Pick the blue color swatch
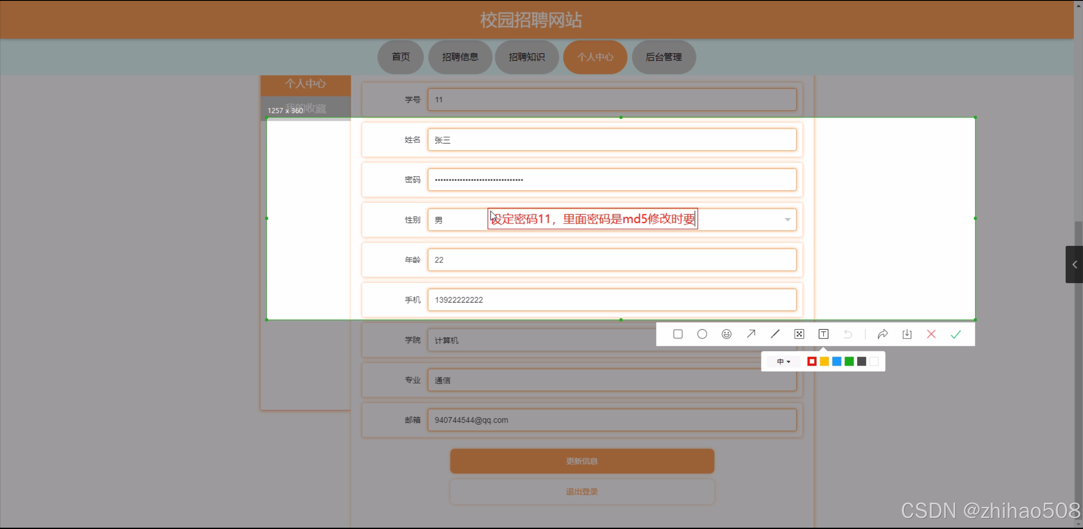This screenshot has width=1083, height=529. [x=837, y=361]
